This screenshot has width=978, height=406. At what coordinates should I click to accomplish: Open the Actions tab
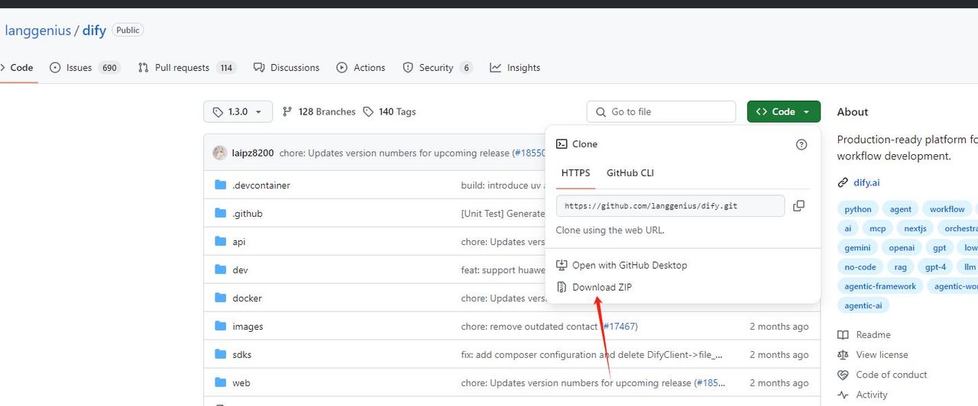(361, 68)
